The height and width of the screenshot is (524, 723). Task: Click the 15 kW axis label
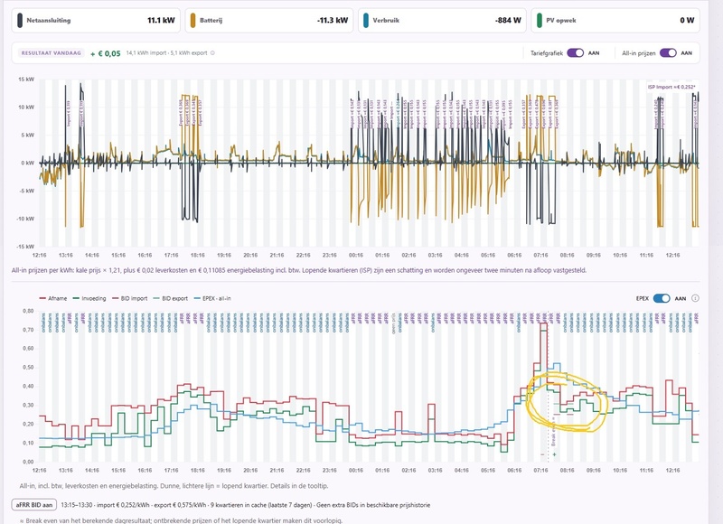pos(26,80)
